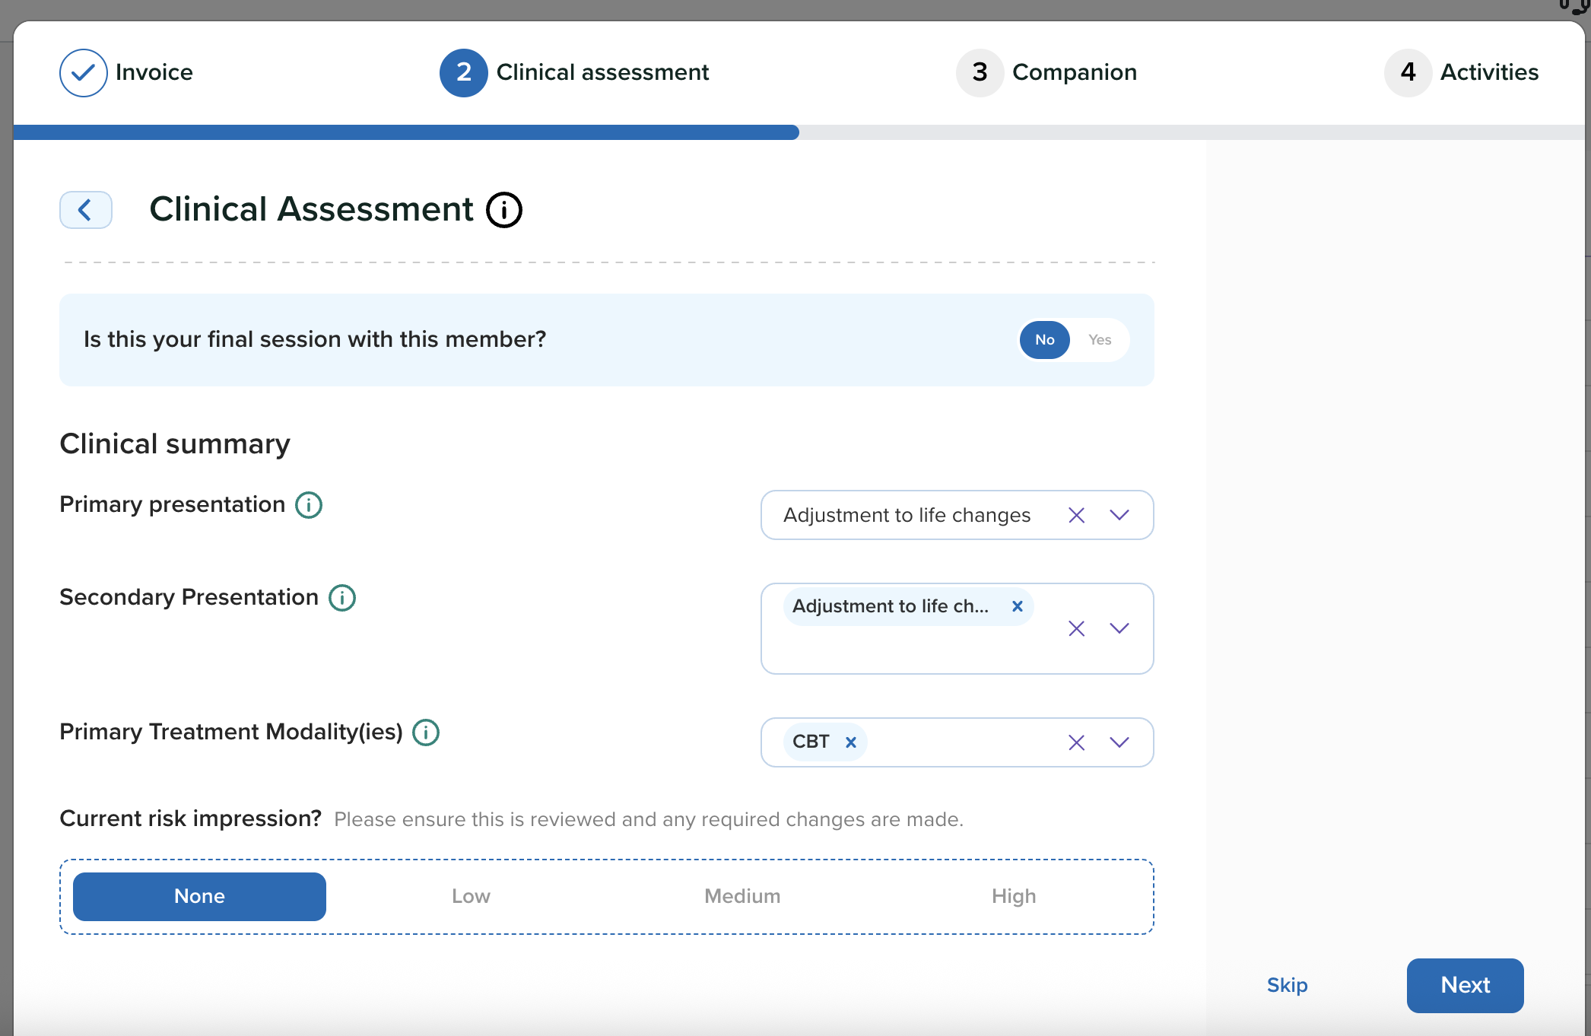Click the back arrow beside Clinical Assessment
This screenshot has width=1591, height=1036.
click(86, 210)
